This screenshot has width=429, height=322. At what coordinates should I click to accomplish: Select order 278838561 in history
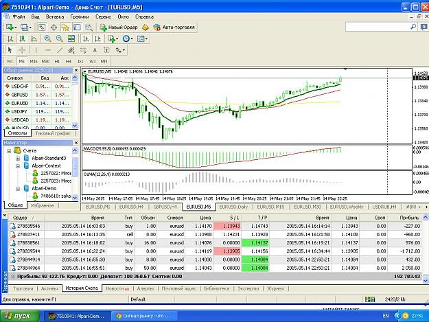(216, 242)
